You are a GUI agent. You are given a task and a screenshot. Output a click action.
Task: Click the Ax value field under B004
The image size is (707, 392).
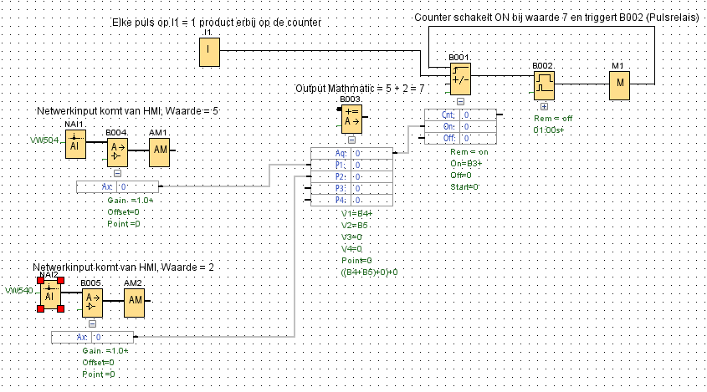coord(138,186)
